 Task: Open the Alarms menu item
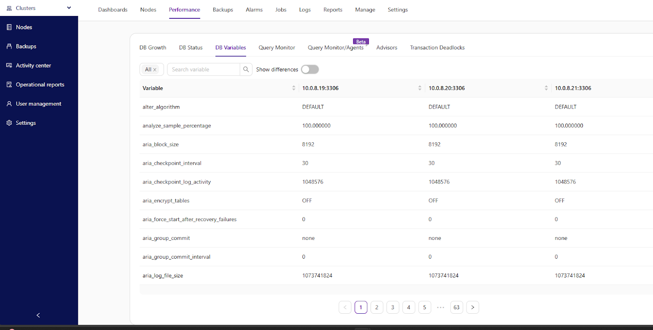254,10
